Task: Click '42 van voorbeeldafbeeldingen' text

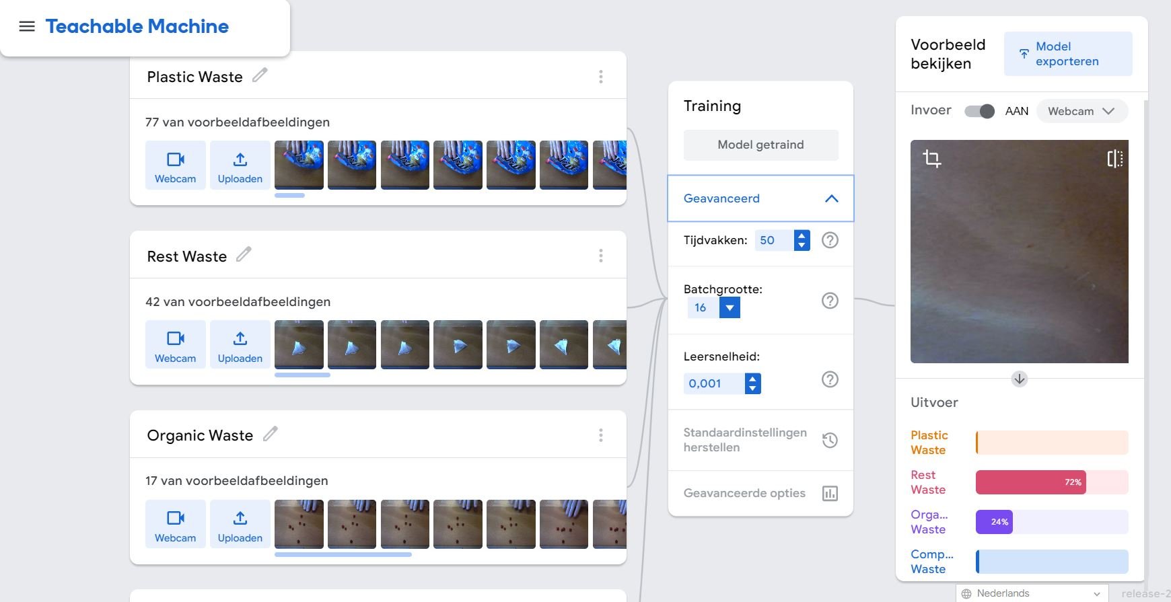Action: coord(238,302)
